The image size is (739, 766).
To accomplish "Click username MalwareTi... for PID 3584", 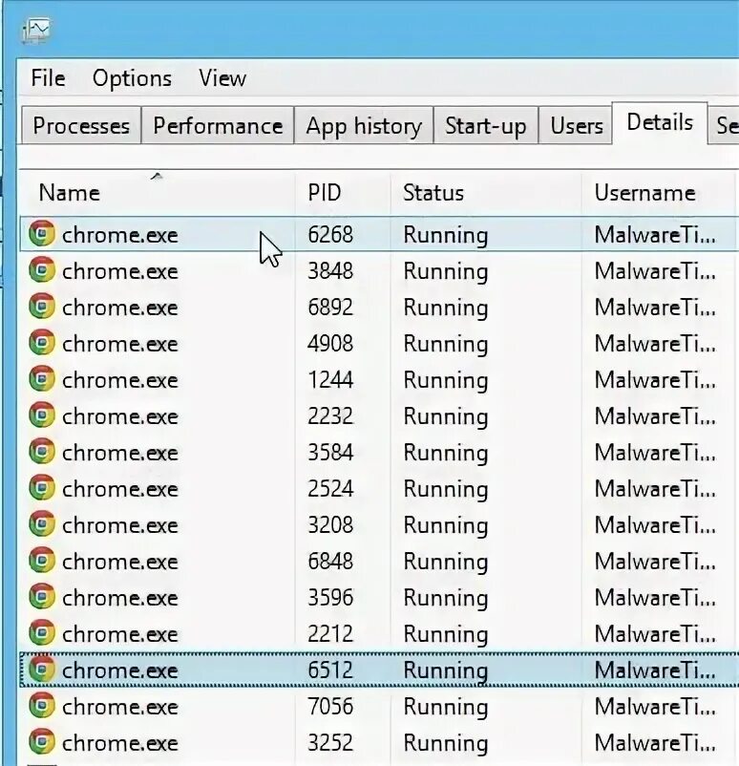I will [655, 453].
